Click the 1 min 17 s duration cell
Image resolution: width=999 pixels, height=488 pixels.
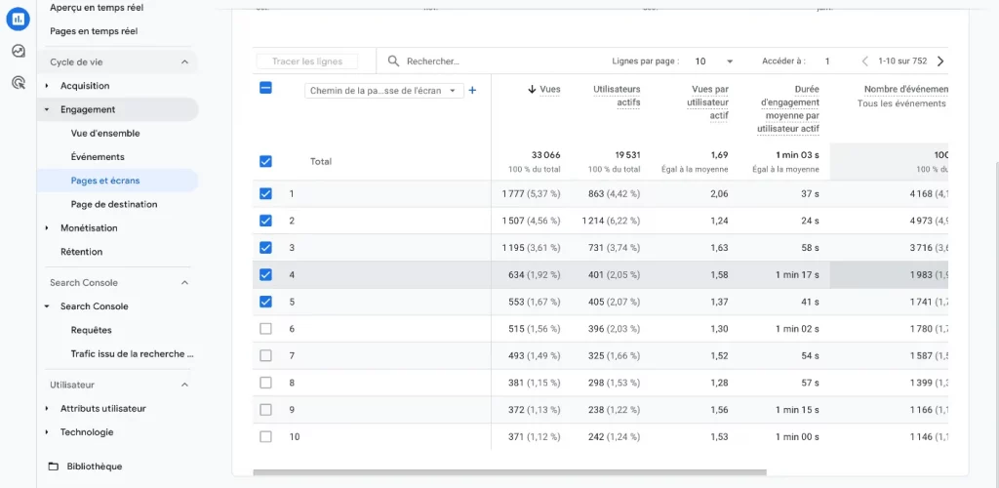[797, 274]
